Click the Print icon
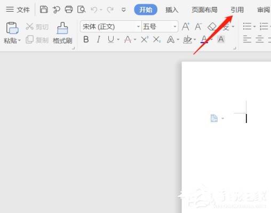The width and height of the screenshot is (271, 213). tap(69, 10)
